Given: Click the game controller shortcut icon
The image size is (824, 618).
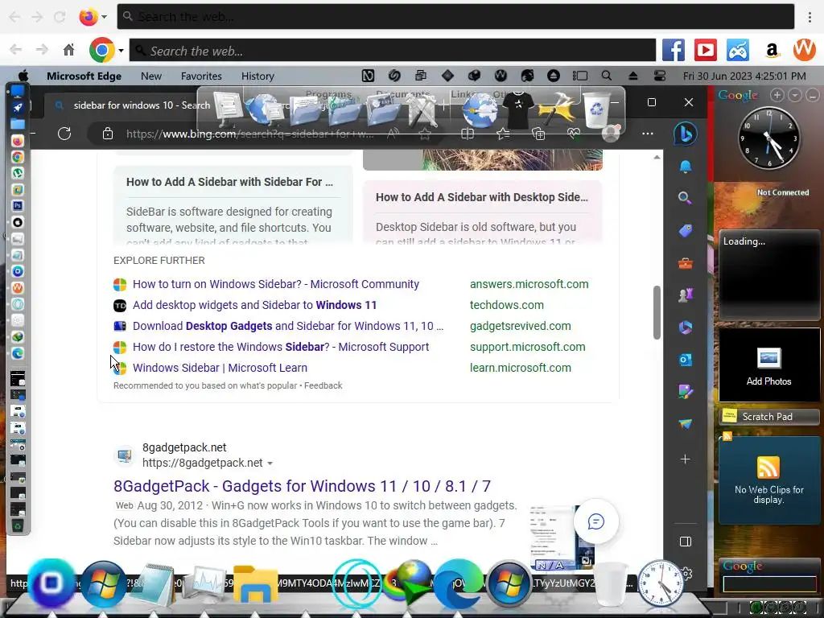Looking at the screenshot, I should click(738, 51).
